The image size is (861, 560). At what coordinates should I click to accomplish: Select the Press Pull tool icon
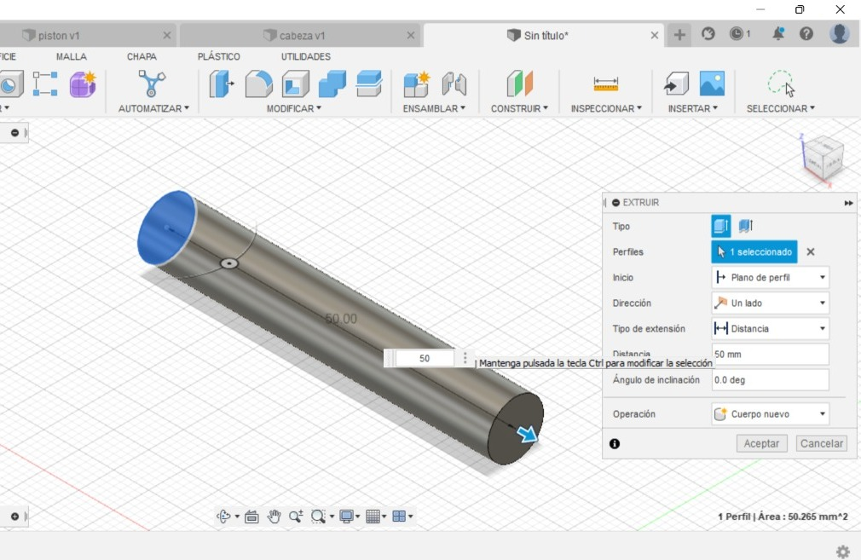click(x=222, y=84)
